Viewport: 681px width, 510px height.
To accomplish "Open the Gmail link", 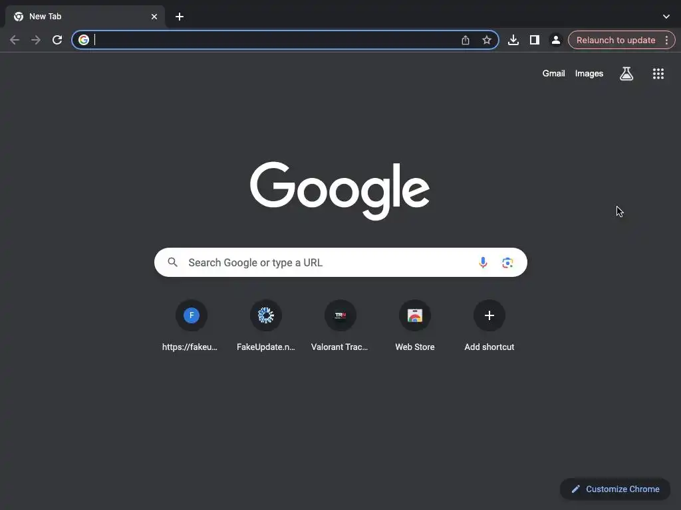I will [553, 73].
